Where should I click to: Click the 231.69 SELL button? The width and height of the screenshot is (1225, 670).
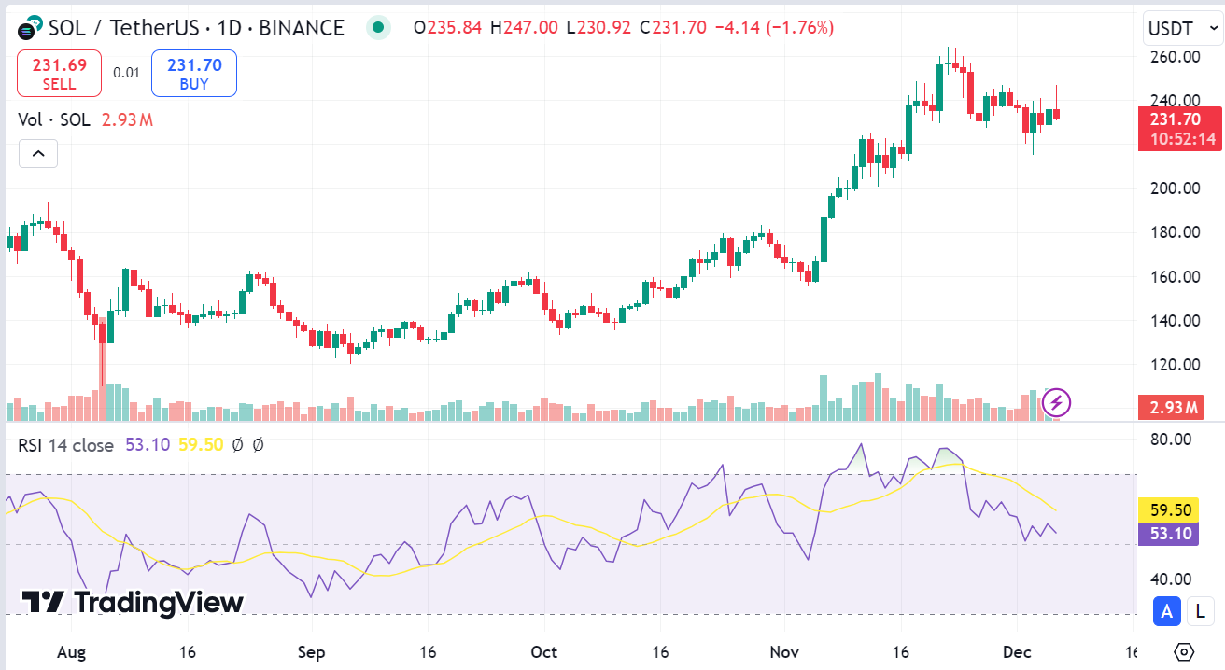tap(59, 74)
